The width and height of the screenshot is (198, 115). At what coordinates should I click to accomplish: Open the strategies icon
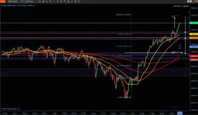coord(75,1)
